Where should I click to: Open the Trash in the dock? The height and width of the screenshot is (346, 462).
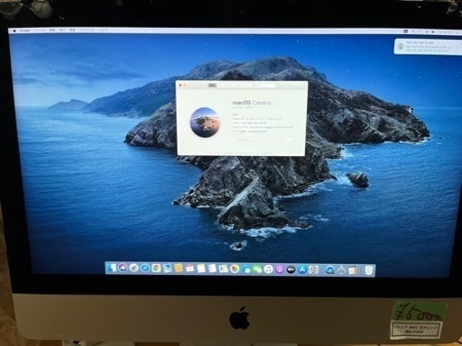click(x=369, y=270)
